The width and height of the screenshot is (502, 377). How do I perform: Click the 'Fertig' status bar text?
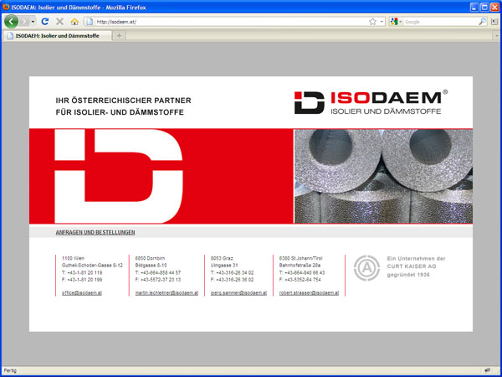pos(10,370)
